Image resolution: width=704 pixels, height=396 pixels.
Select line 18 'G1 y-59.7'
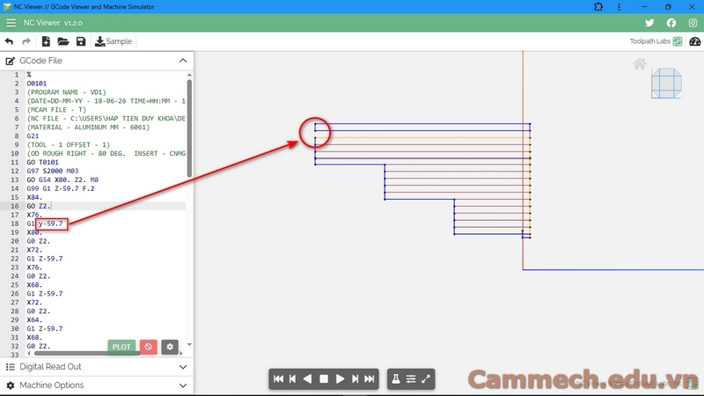pos(45,224)
